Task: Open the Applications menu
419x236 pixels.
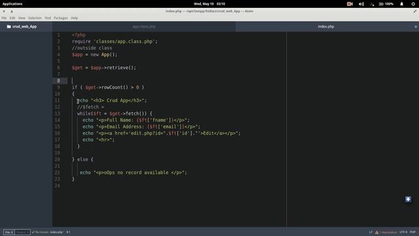Action: [x=12, y=4]
